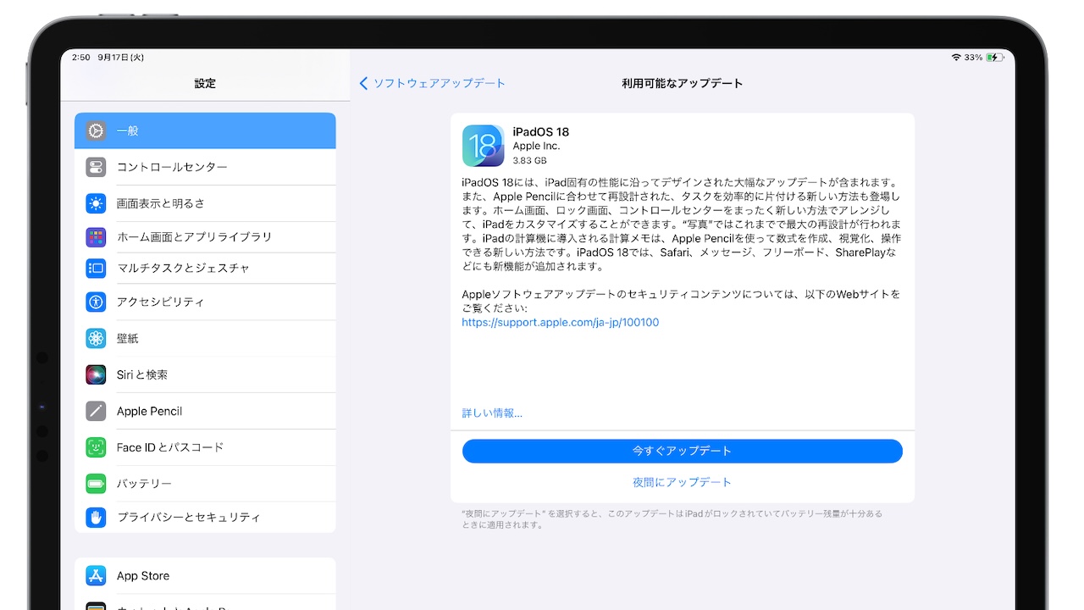Open ホーム画面とアプリライブラリ settings

tap(205, 237)
